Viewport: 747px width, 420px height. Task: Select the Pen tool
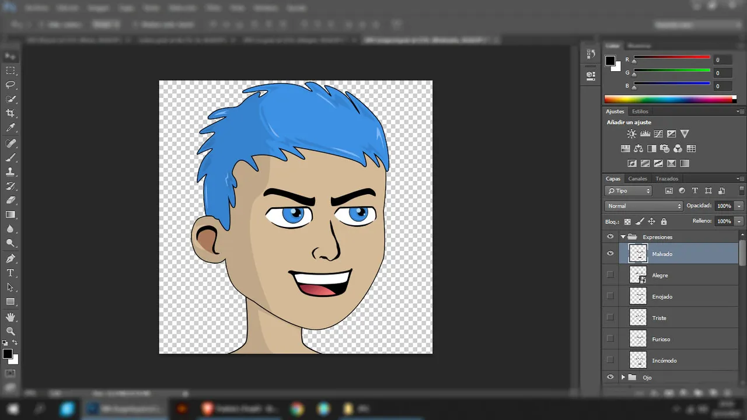click(11, 259)
